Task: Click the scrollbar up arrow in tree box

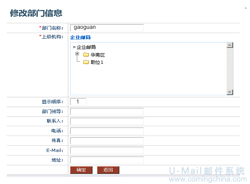Action: click(230, 45)
